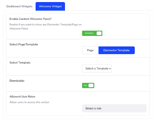Click the Enable Custom Welcome Panel? heading
156x122 pixels.
30,19
